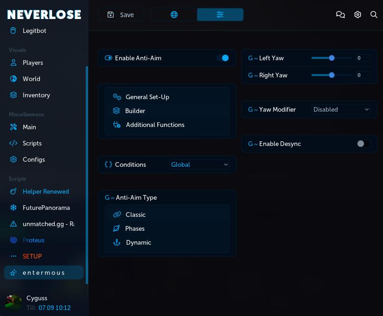Toggle the Phases anti-aim type
The image size is (383, 316).
(x=135, y=228)
